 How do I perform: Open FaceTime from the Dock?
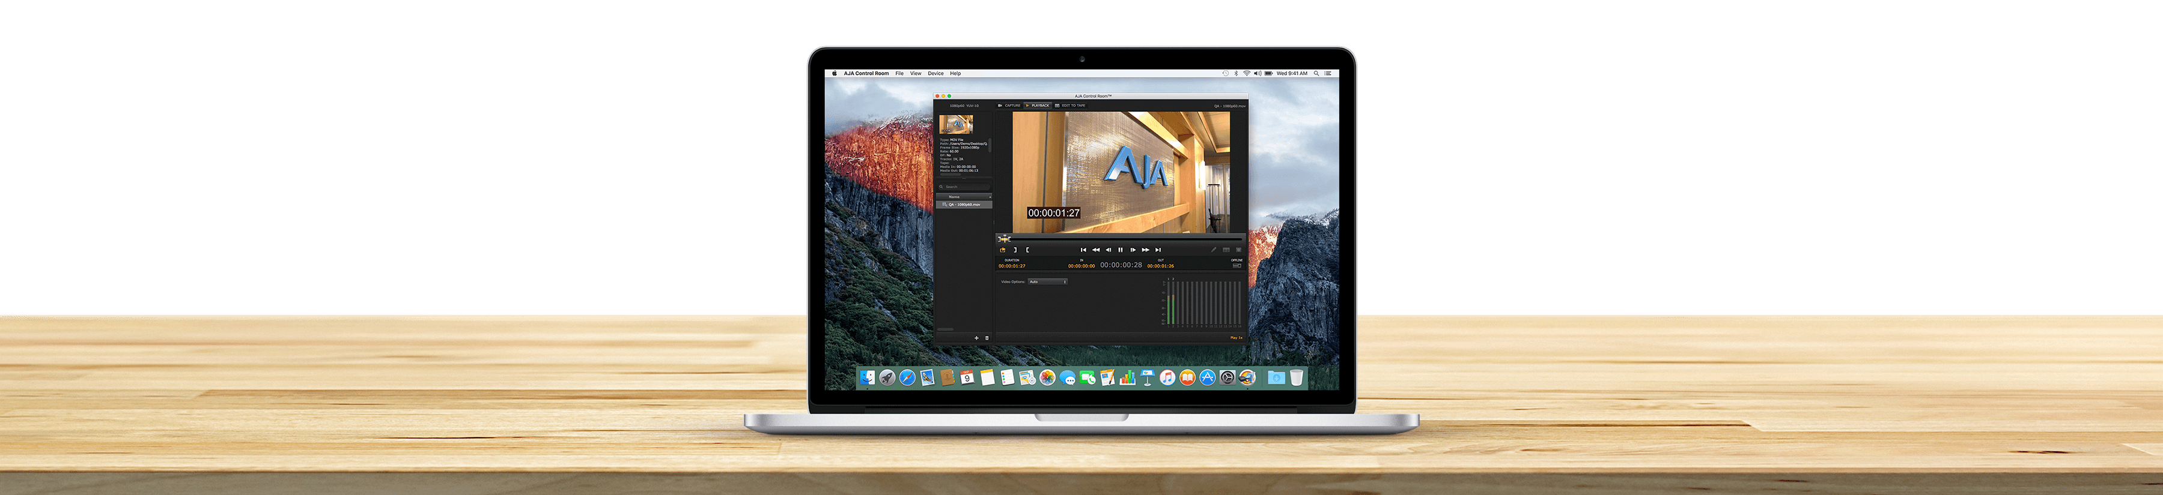[1088, 377]
